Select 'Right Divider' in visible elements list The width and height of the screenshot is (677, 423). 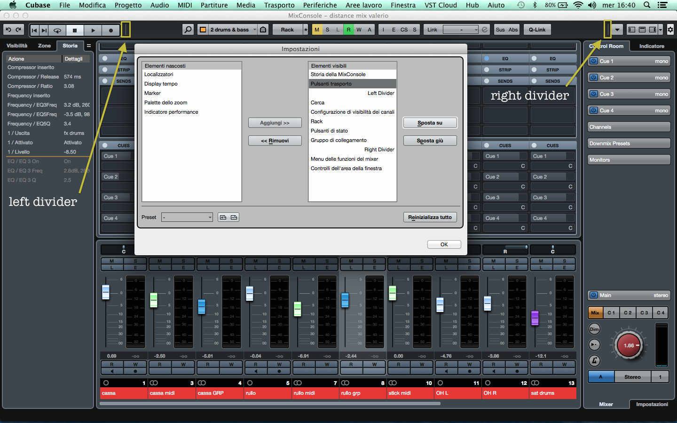[353, 149]
